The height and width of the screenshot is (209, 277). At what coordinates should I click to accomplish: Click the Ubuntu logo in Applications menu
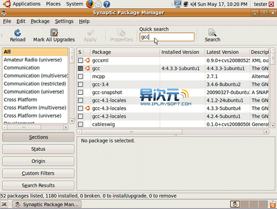(7, 4)
